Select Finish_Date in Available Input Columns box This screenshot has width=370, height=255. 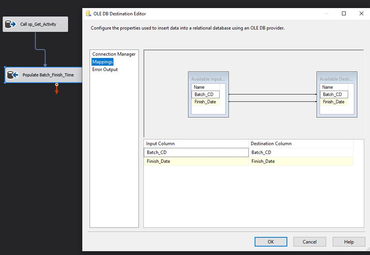coord(205,102)
